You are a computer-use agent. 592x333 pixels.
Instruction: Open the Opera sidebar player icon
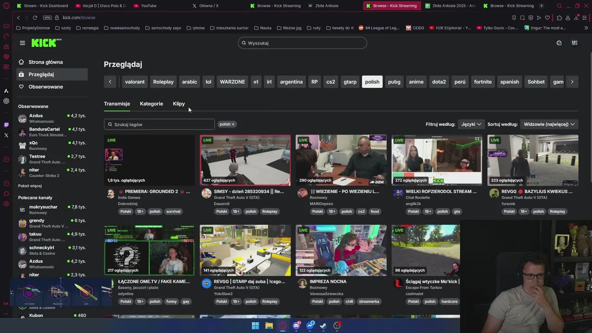pyautogui.click(x=6, y=159)
